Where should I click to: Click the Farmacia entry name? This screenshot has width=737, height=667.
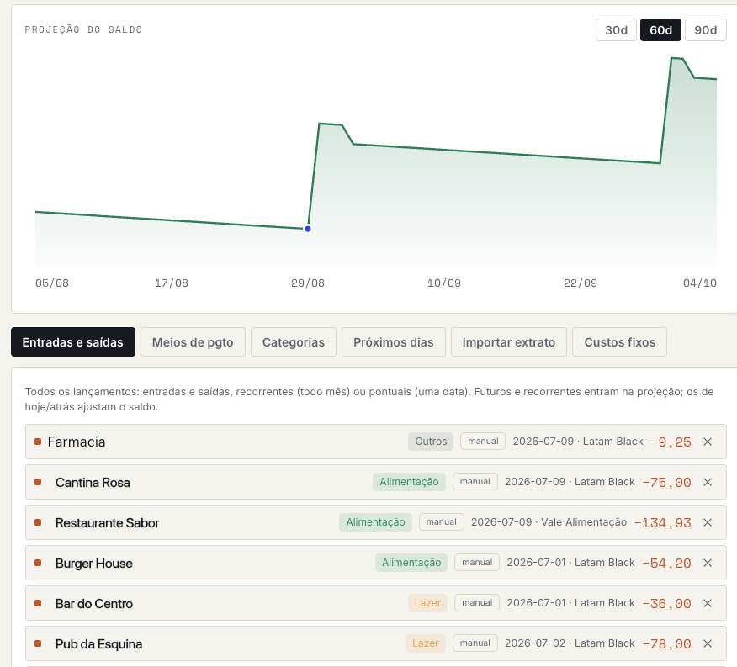[77, 442]
